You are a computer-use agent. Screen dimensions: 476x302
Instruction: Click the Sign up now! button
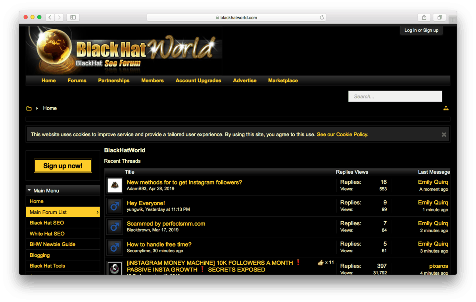[63, 165]
